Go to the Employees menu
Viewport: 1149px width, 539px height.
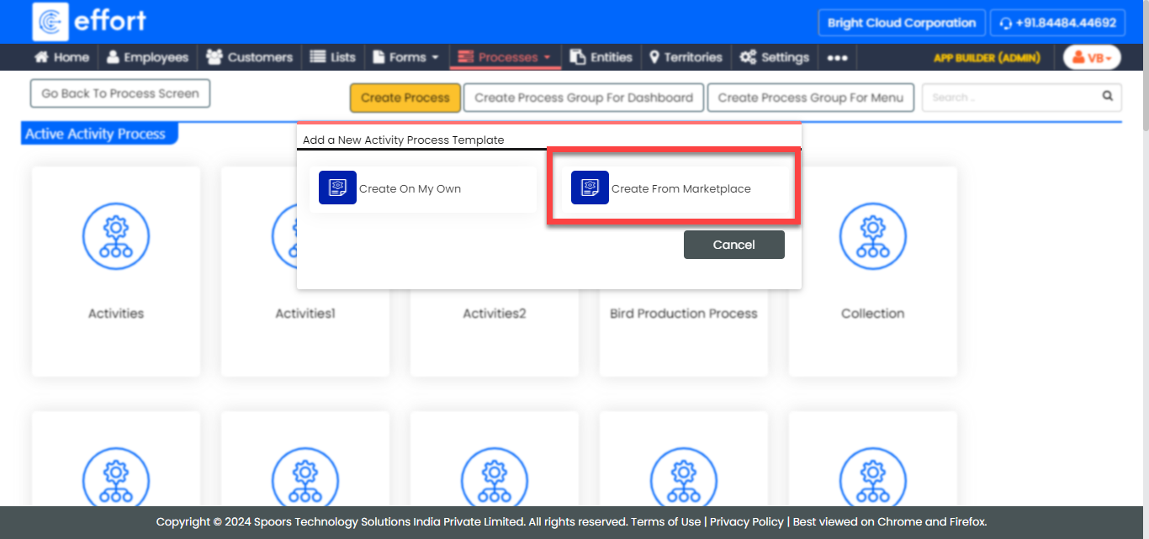(147, 58)
